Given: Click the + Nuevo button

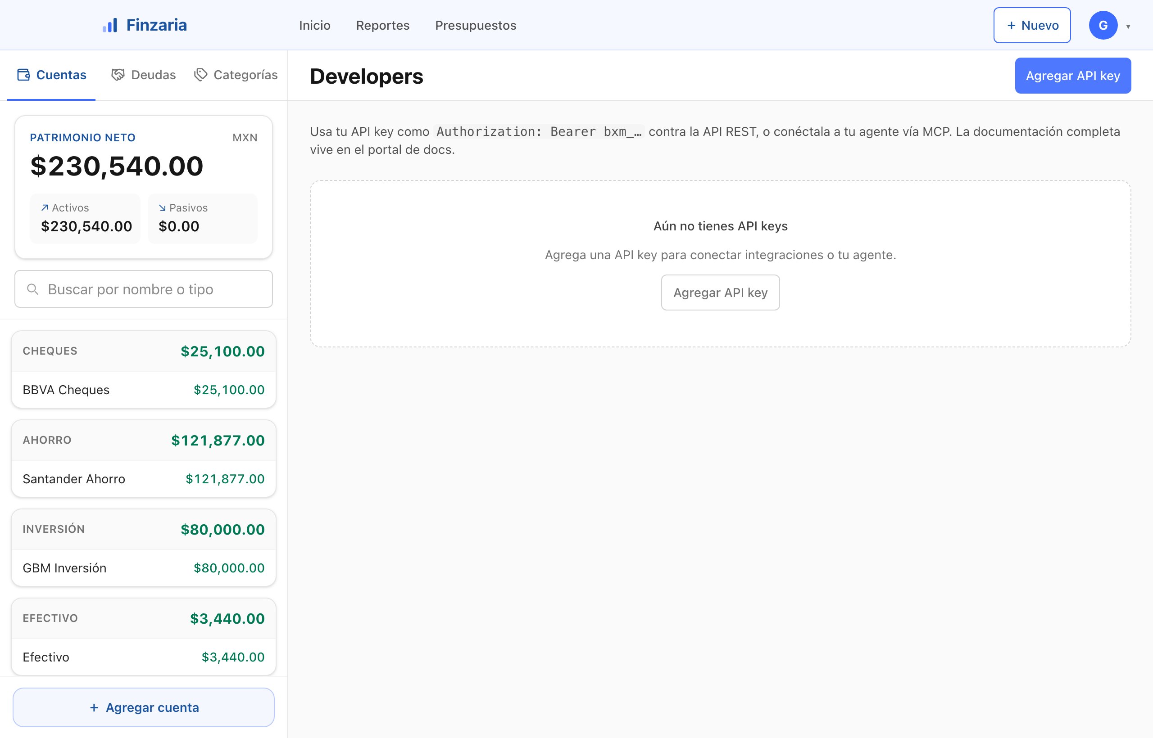Looking at the screenshot, I should [x=1032, y=25].
